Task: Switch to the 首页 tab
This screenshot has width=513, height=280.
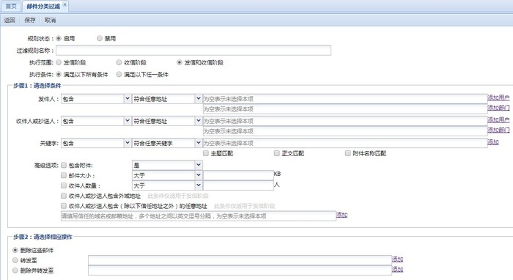Action: [x=11, y=6]
